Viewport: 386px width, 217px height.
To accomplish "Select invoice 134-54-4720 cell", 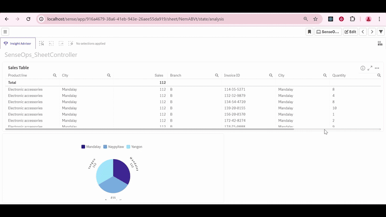I will [248, 102].
